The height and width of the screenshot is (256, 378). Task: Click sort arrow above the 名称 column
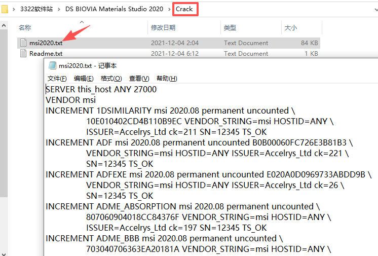[82, 22]
